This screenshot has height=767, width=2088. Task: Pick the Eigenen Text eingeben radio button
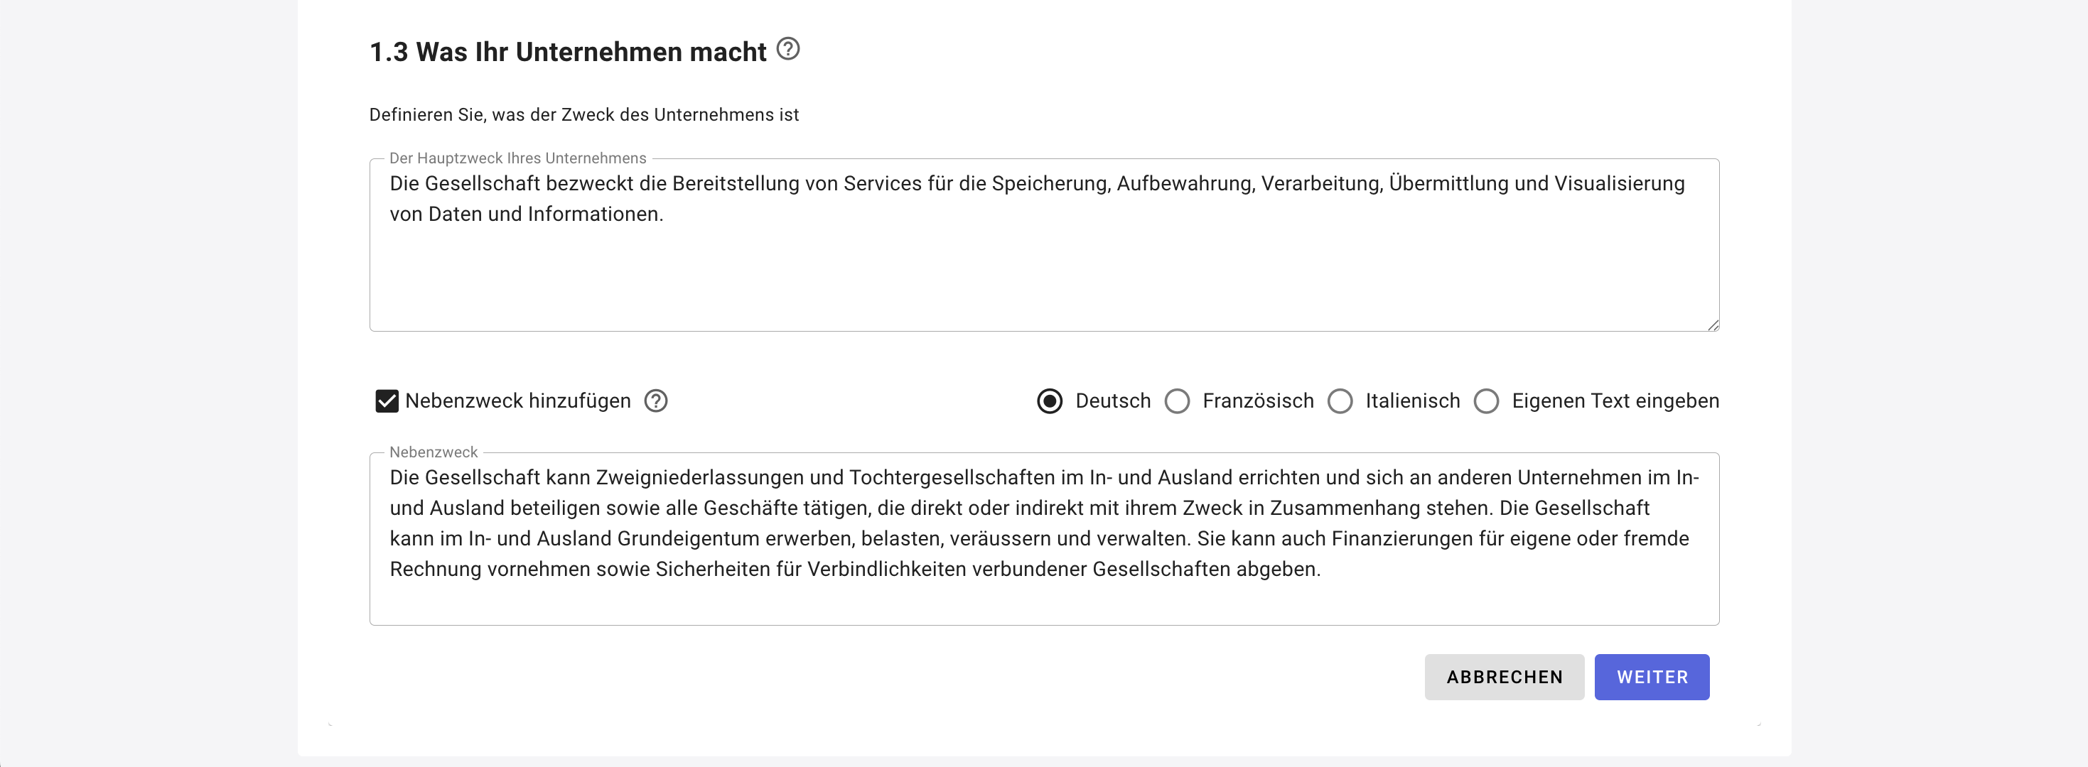click(x=1486, y=401)
